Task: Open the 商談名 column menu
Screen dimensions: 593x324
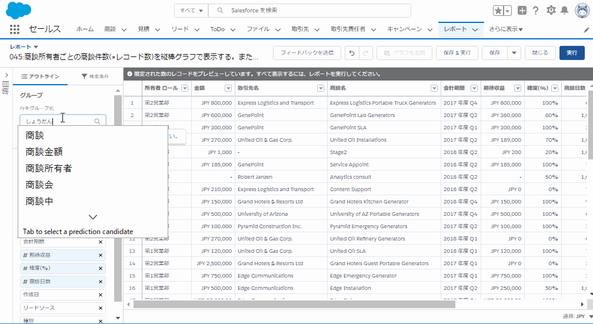Action: point(434,88)
